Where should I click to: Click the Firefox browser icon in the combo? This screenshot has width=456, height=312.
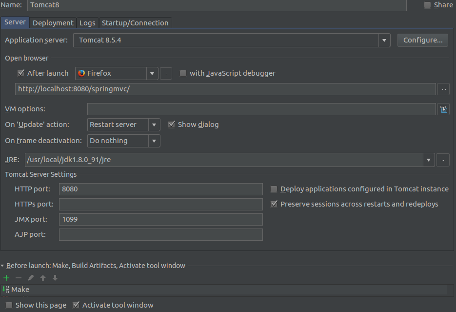[81, 73]
